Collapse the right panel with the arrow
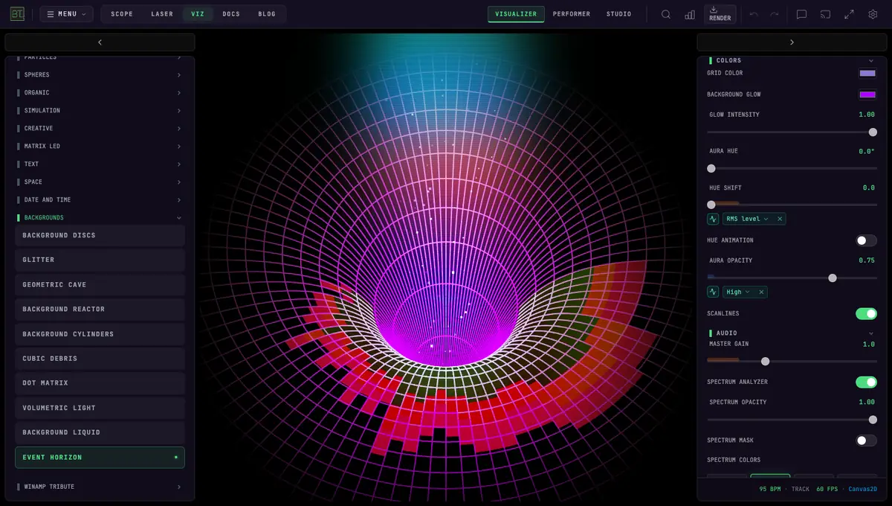 coord(792,42)
